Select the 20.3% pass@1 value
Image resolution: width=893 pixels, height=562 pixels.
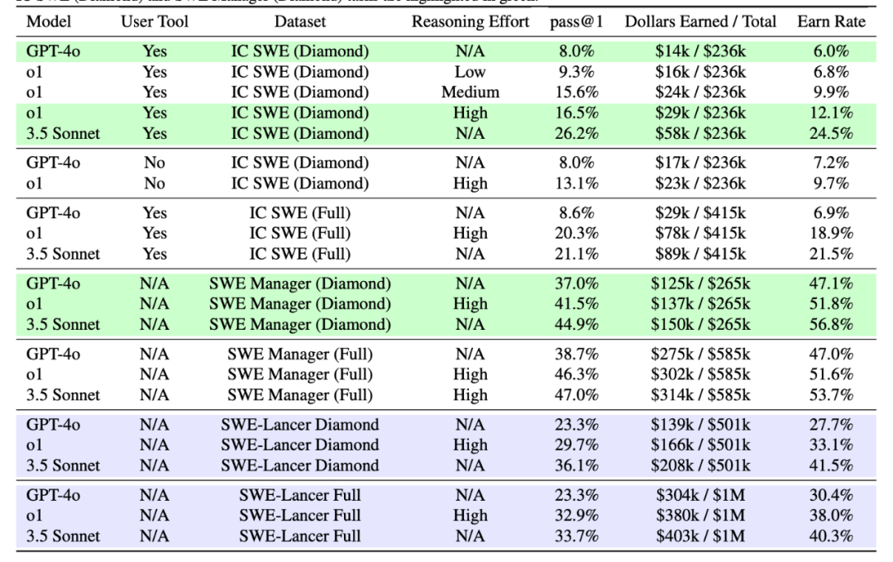[575, 233]
